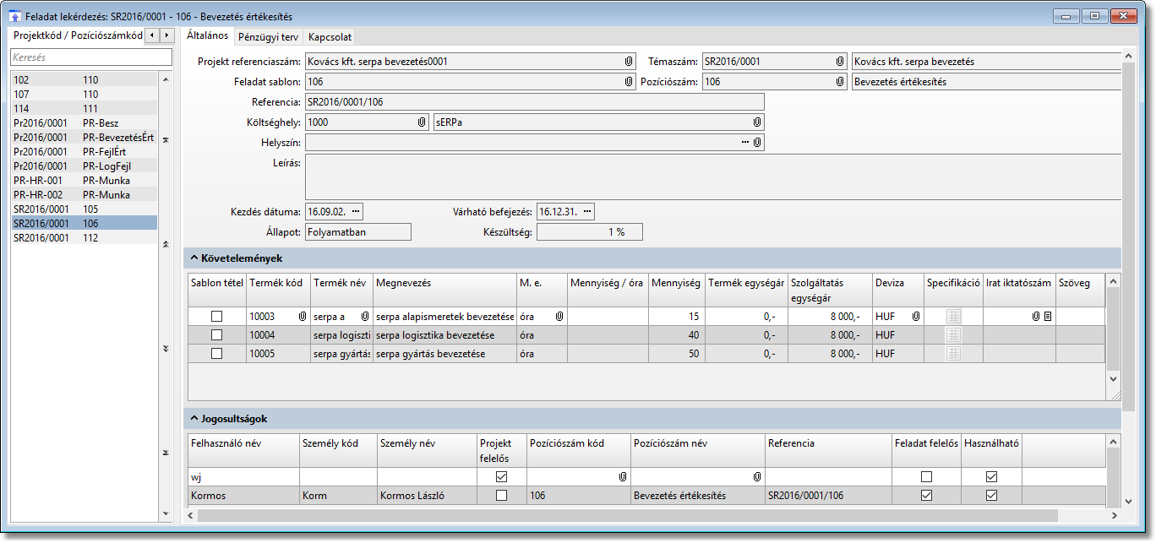Screen dimensions: 1156x543
Task: Uncheck Feladat felelős checkbox for Kormos
Action: (927, 496)
